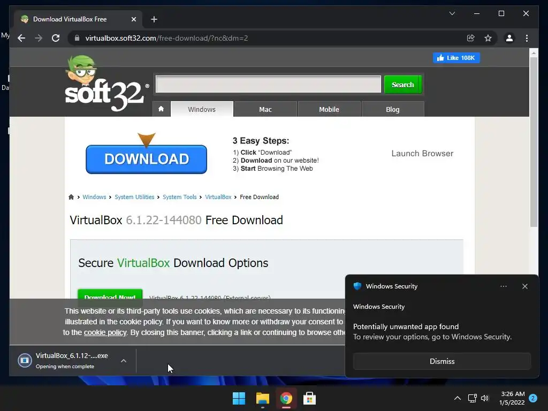This screenshot has width=548, height=411.
Task: Click the network tray icon
Action: [472, 398]
